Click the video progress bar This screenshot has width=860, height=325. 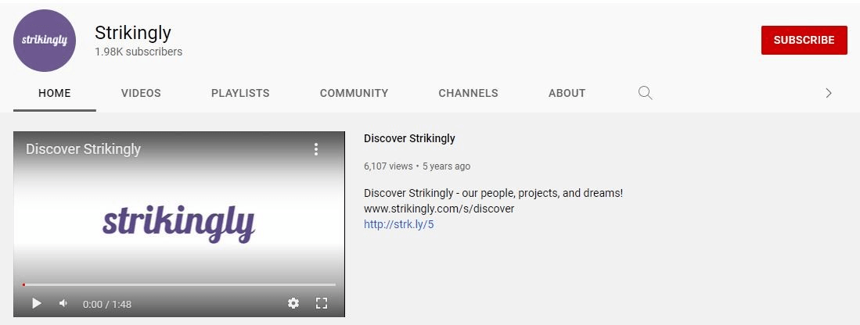click(x=179, y=284)
